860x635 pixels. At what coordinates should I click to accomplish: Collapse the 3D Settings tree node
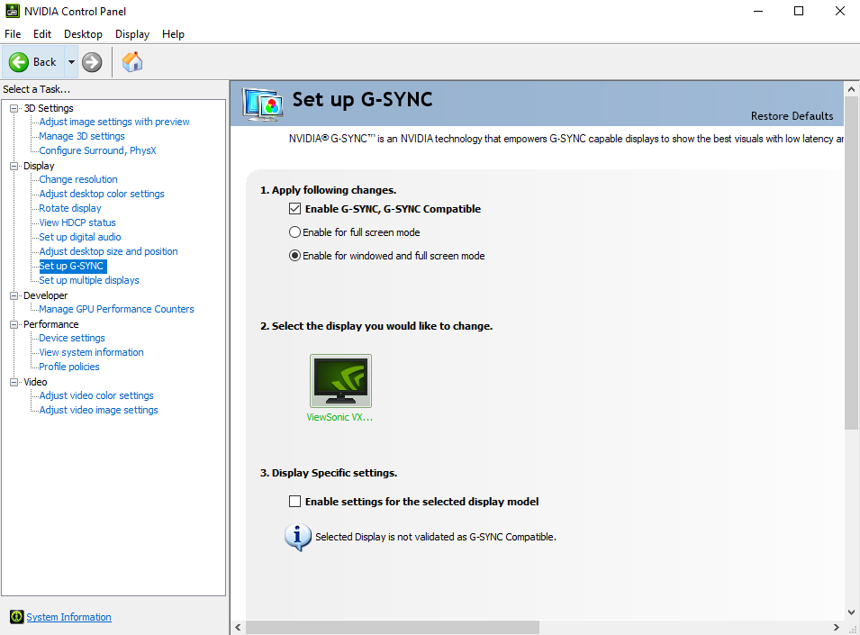tap(14, 108)
